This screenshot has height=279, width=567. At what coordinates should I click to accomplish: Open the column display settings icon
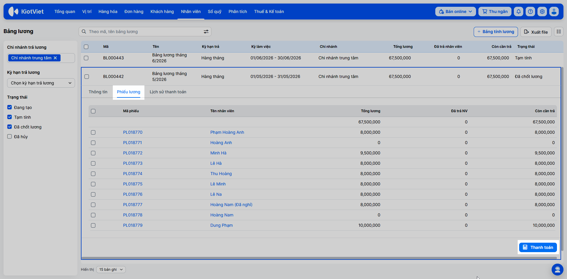[x=559, y=32]
